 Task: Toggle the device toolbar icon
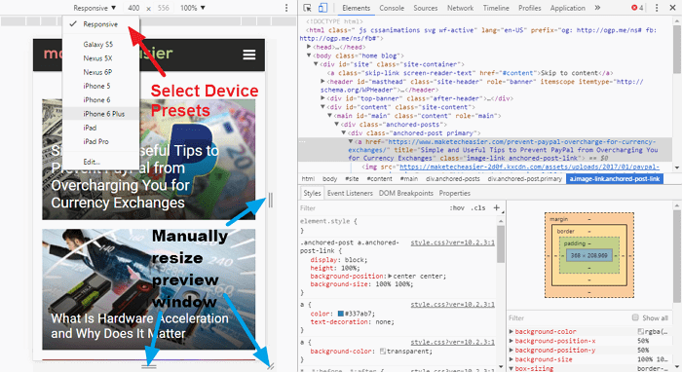coord(322,8)
